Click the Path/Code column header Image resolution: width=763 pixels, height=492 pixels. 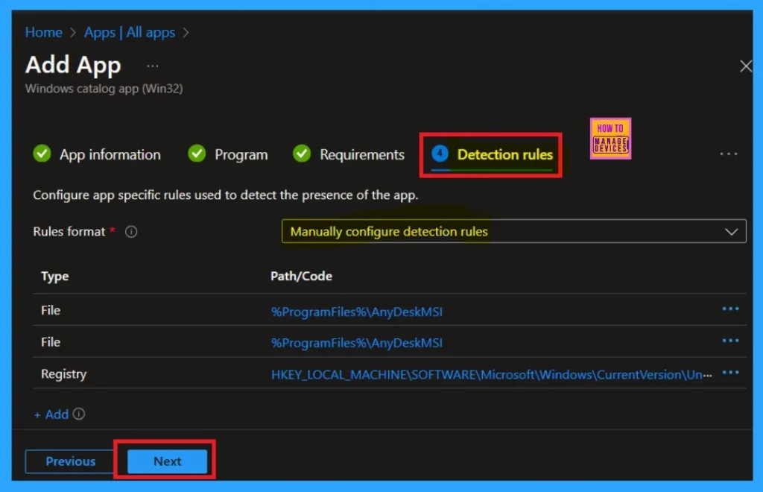point(301,277)
